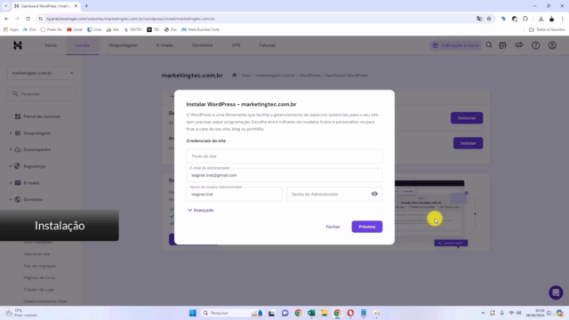This screenshot has height=320, width=569.
Task: Open Painel de controle in sidebar
Action: pyautogui.click(x=38, y=116)
